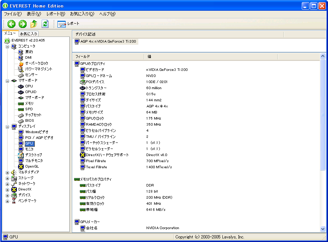Image resolution: width=328 pixels, height=242 pixels.
Task: Click the green Forward arrow toolbar icon
Action: (x=23, y=24)
